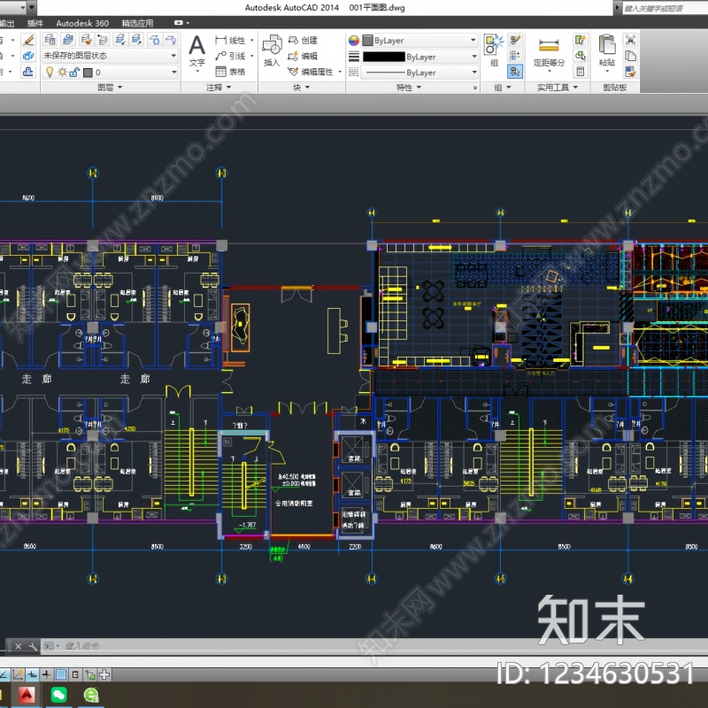This screenshot has width=708, height=708.
Task: Click the 编辑 block edit button
Action: pos(303,56)
